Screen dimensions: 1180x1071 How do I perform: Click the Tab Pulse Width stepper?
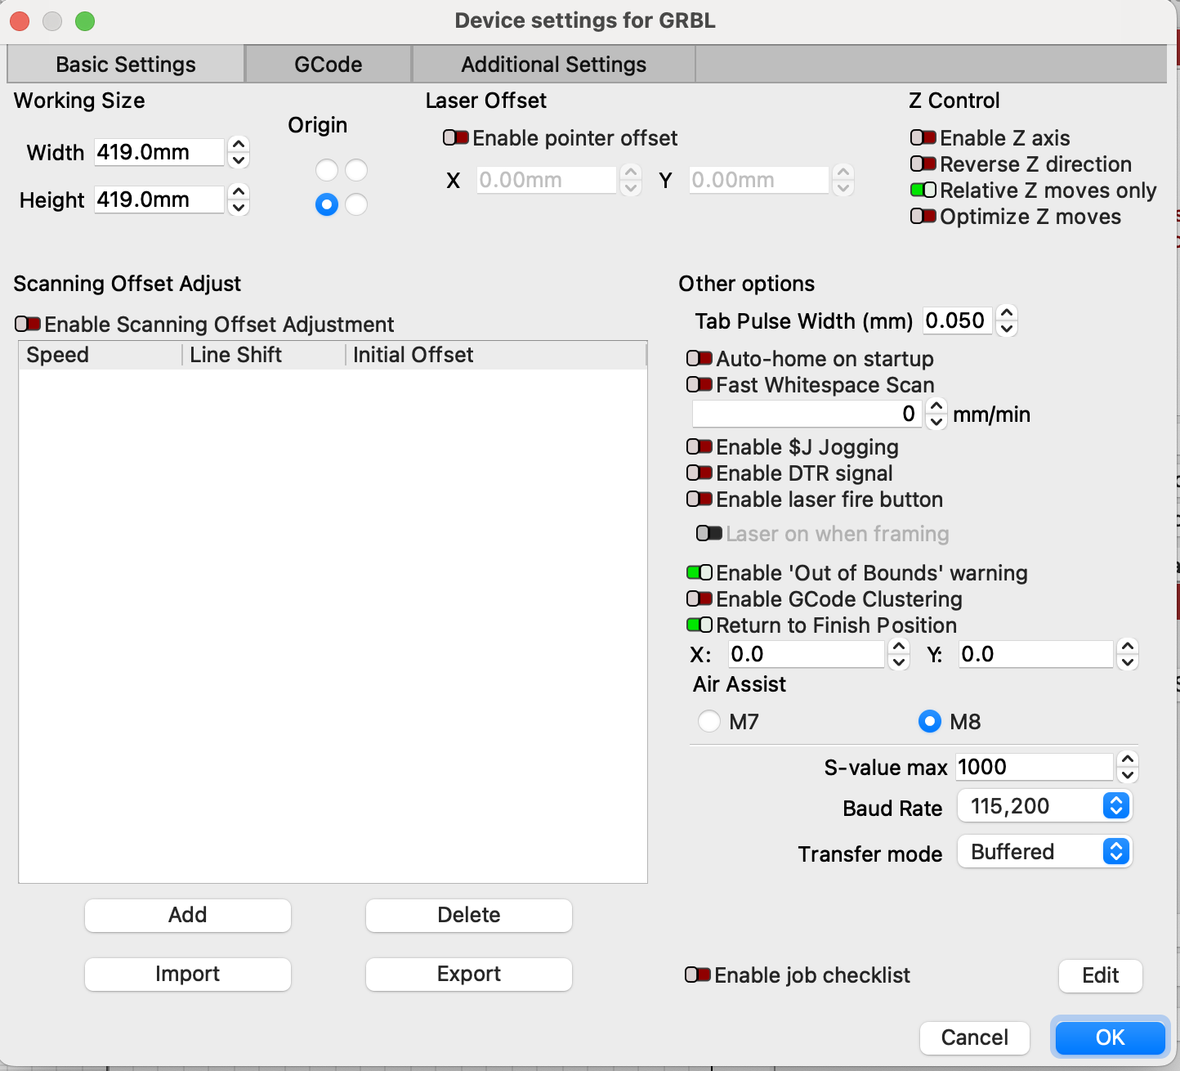pos(1007,320)
